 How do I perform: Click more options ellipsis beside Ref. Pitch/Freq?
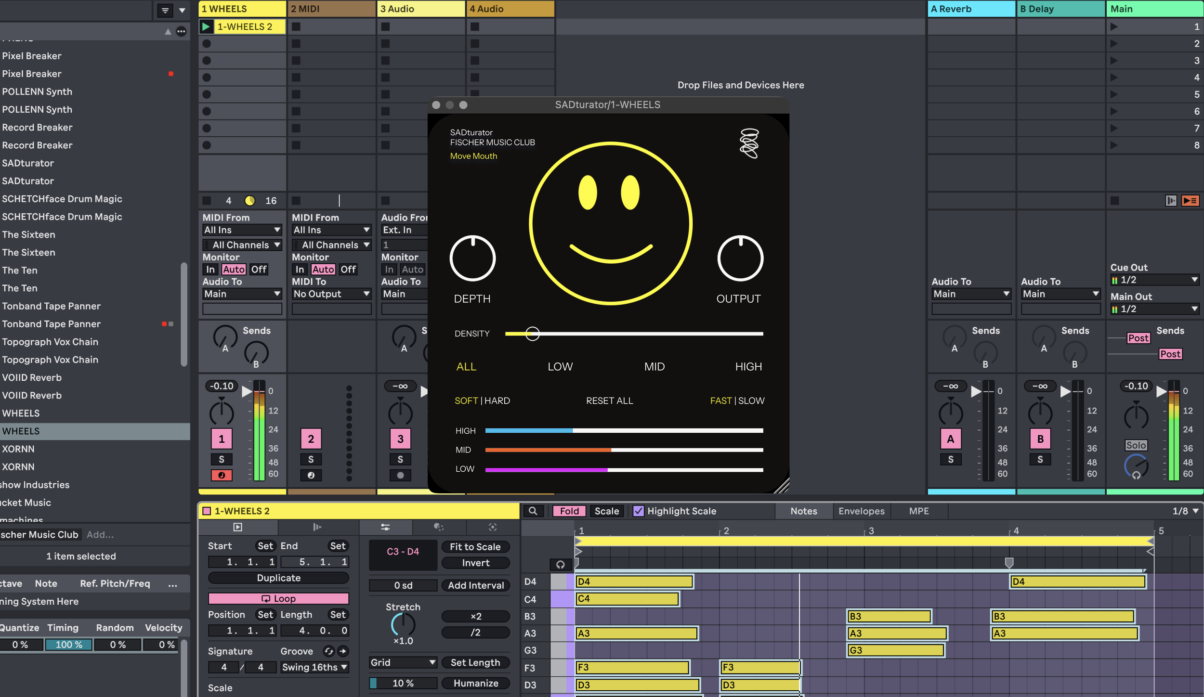point(173,584)
